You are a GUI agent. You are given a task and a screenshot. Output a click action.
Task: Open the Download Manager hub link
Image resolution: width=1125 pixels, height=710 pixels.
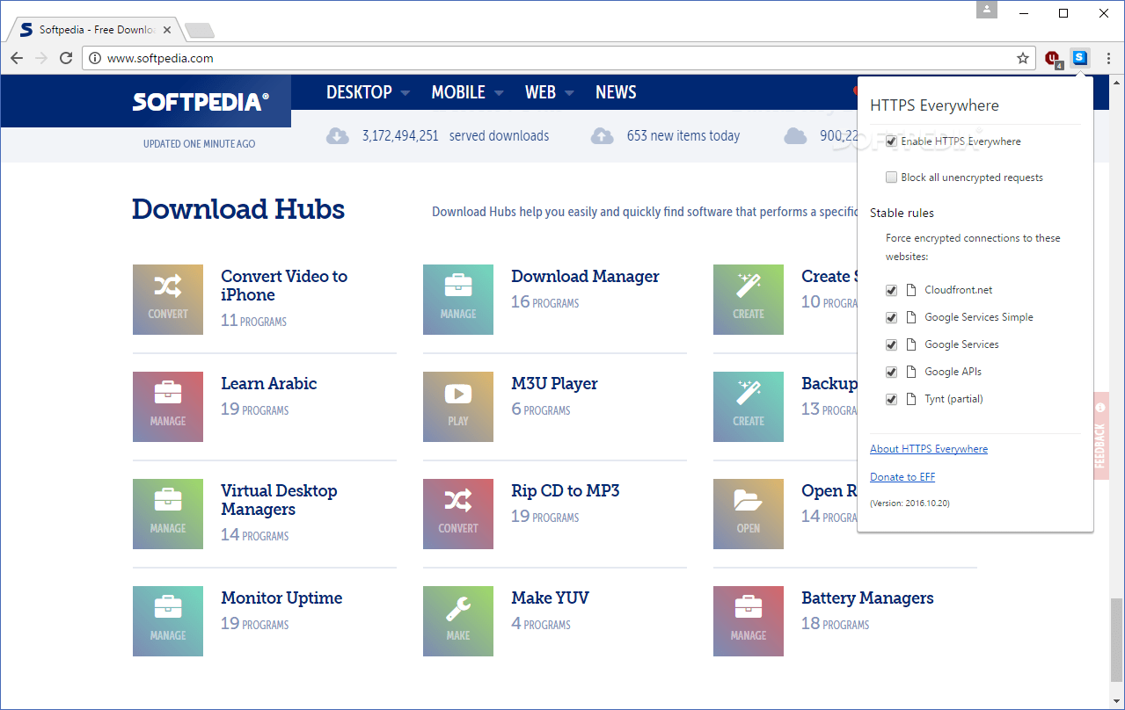(585, 276)
